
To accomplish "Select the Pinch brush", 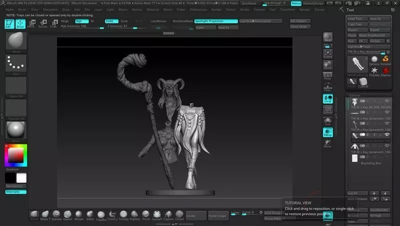I will (146, 215).
